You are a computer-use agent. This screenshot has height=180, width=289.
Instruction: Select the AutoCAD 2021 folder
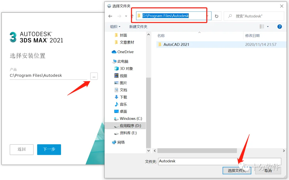(x=176, y=45)
